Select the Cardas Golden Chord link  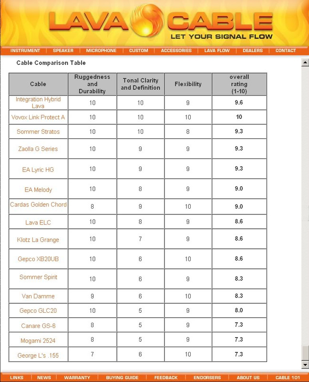(38, 204)
